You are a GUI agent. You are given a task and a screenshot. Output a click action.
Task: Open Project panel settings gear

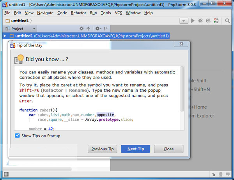pyautogui.click(x=98, y=29)
